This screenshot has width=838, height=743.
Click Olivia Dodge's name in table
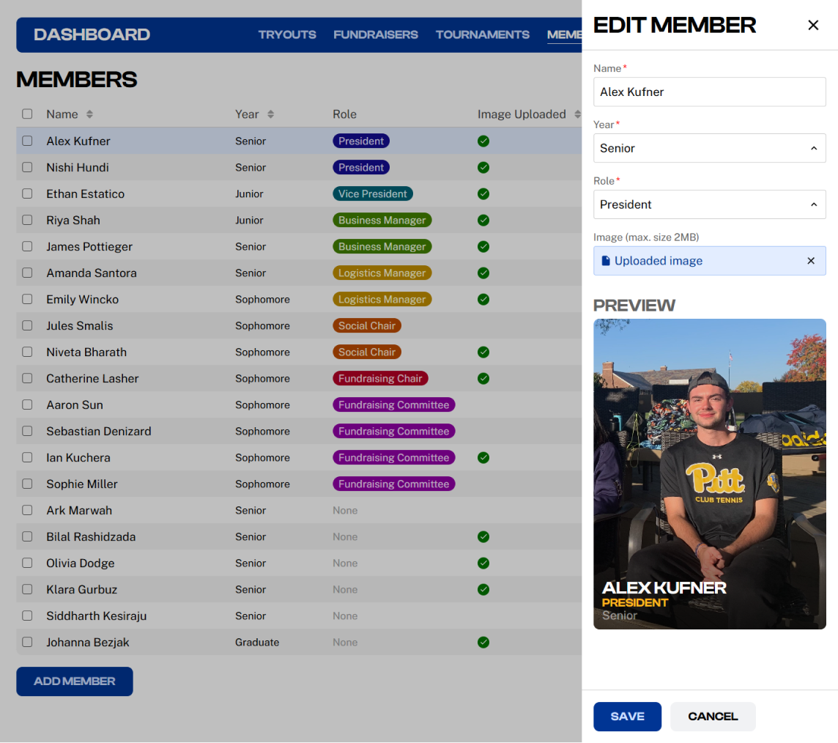(x=80, y=563)
